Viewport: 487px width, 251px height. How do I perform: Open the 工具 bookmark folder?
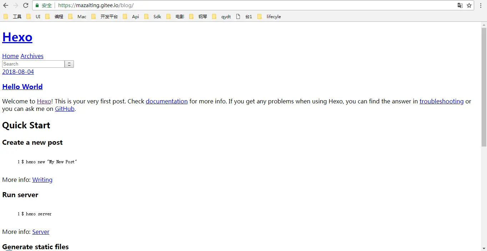[12, 16]
